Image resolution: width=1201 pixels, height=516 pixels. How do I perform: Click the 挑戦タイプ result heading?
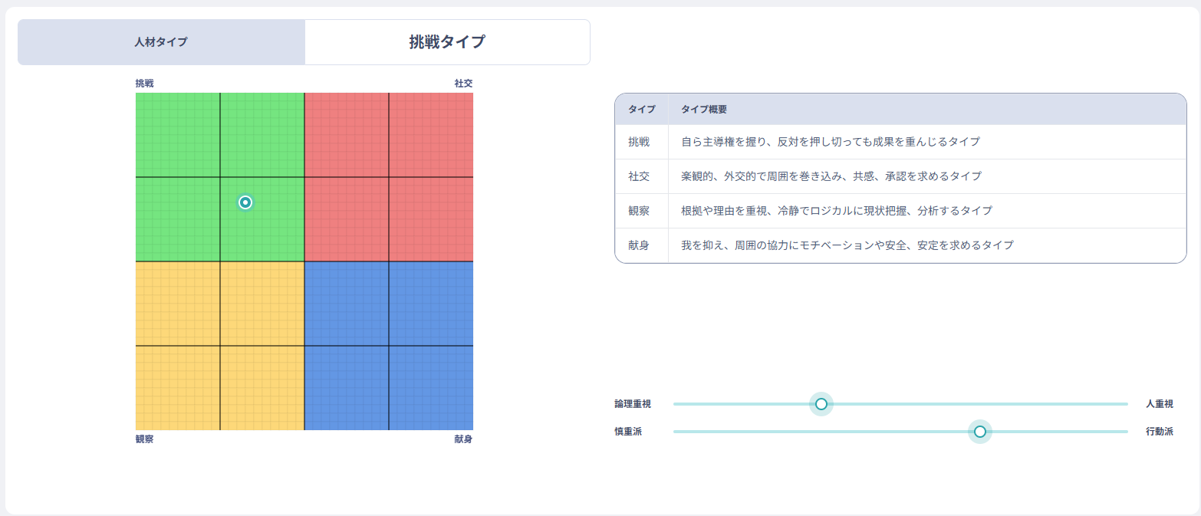[x=447, y=42]
